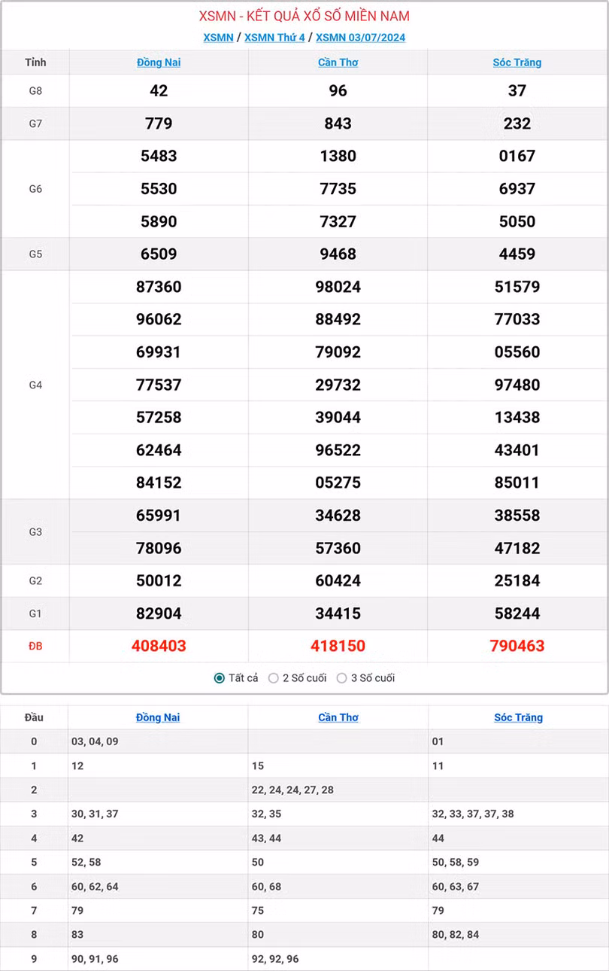Click the red special prize number 408403

[159, 646]
